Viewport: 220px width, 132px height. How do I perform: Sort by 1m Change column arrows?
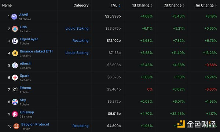pyautogui.click(x=216, y=5)
